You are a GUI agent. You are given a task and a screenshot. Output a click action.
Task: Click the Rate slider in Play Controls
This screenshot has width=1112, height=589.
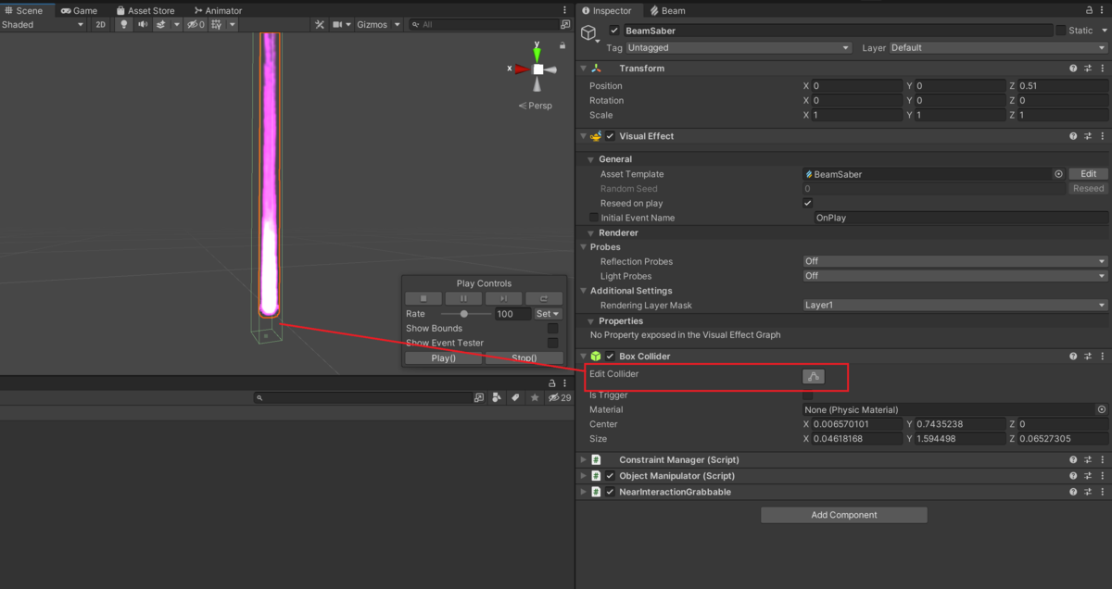(x=465, y=314)
